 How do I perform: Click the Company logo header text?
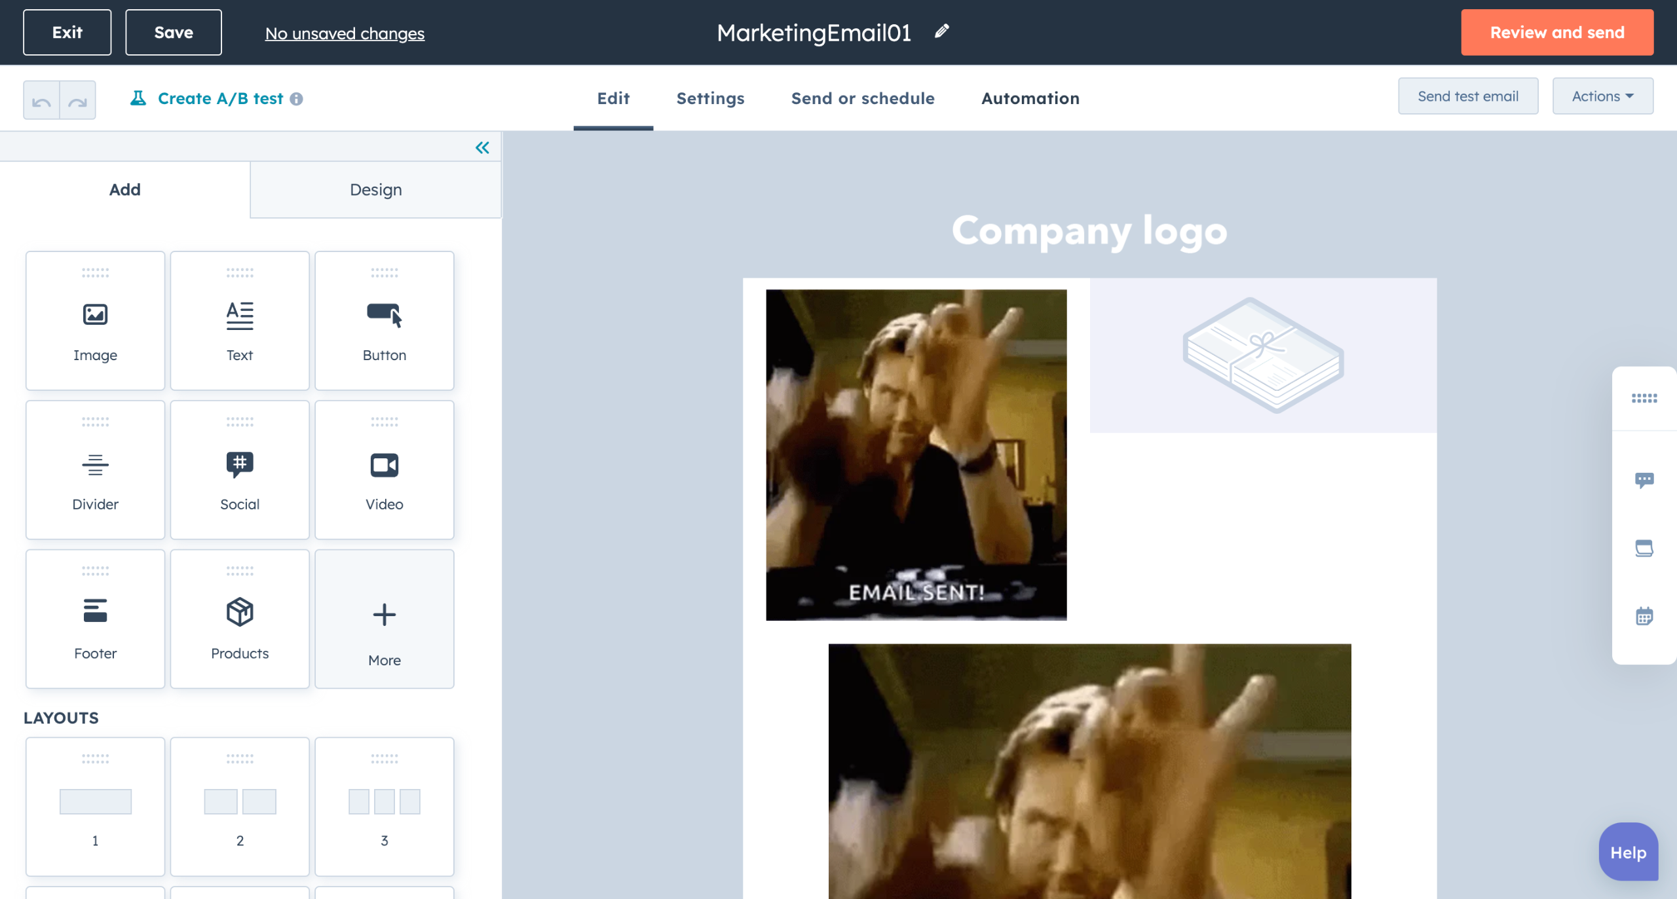tap(1089, 231)
